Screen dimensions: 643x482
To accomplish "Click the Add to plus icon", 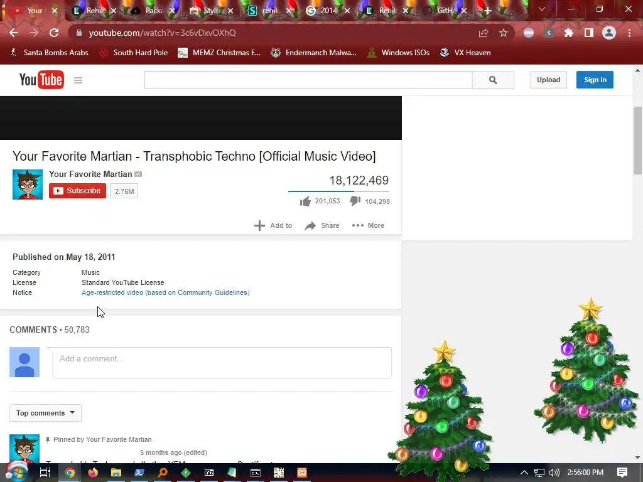I will tap(259, 225).
